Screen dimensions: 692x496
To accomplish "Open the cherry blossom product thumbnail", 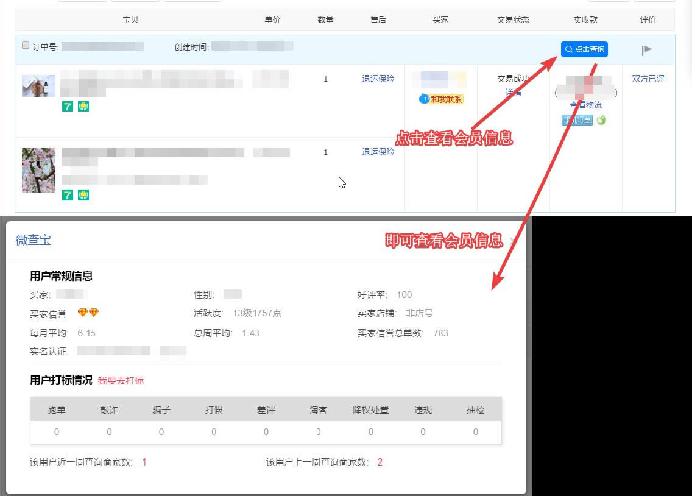I will 38,170.
